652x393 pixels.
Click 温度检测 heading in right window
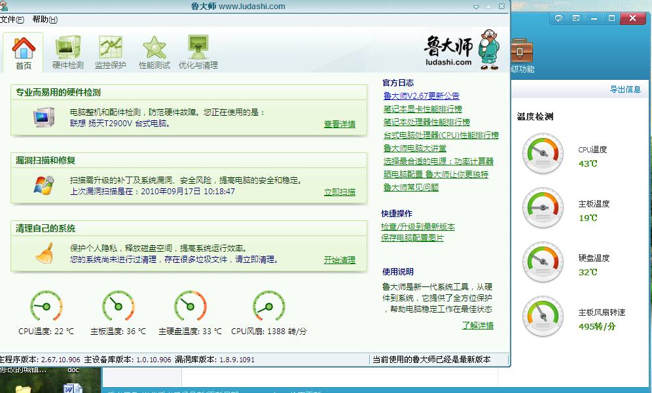(535, 117)
